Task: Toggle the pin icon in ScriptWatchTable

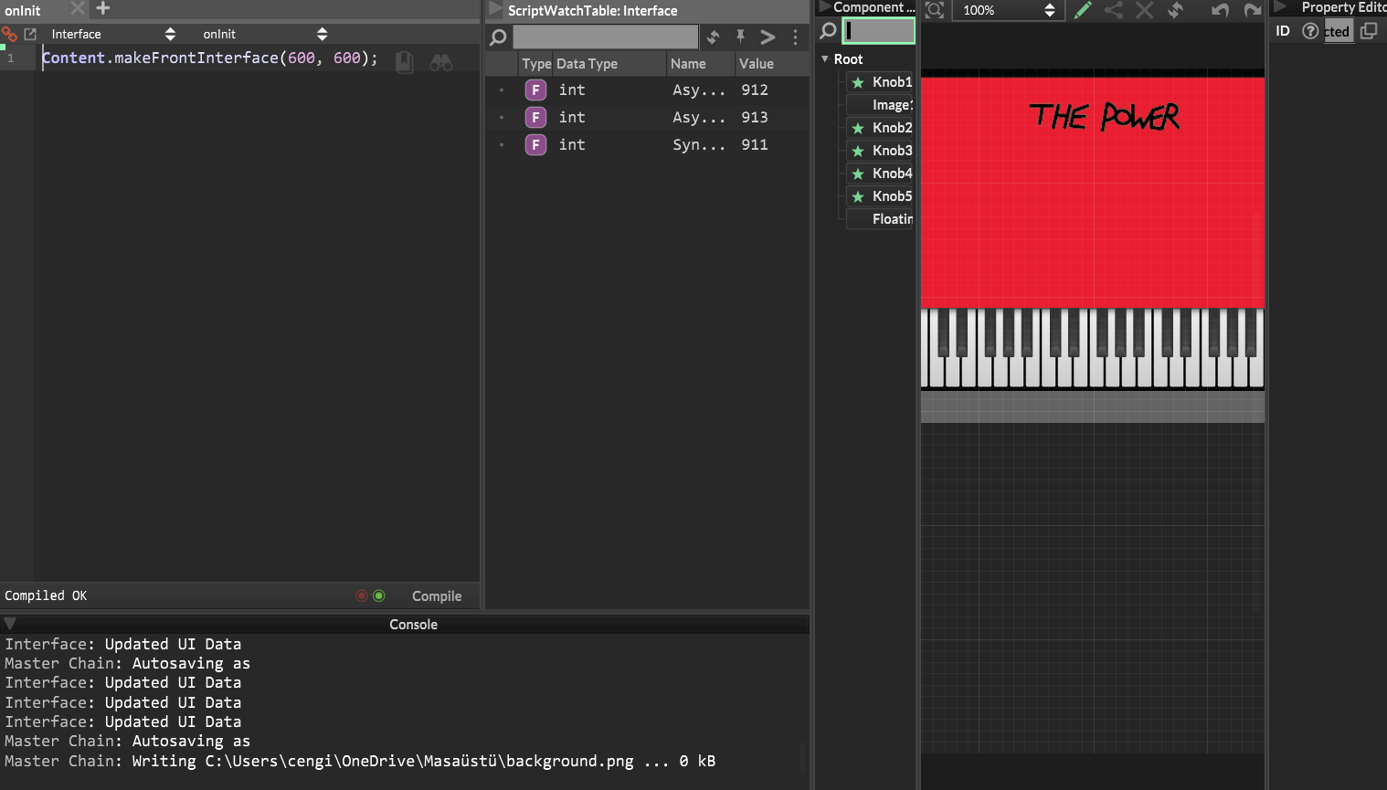Action: pyautogui.click(x=740, y=37)
